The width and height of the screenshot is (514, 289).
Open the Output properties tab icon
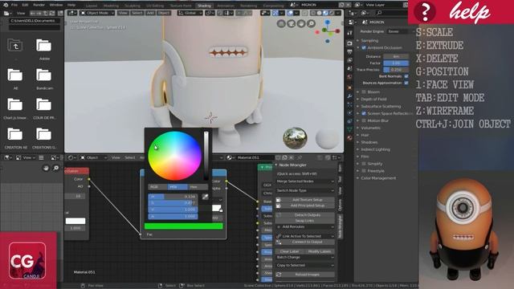click(350, 51)
